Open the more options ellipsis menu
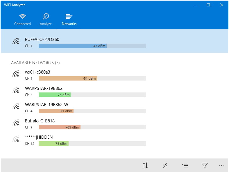 [221, 166]
